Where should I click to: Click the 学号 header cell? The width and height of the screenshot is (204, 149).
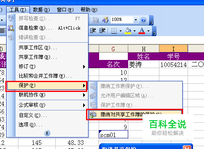173,56
